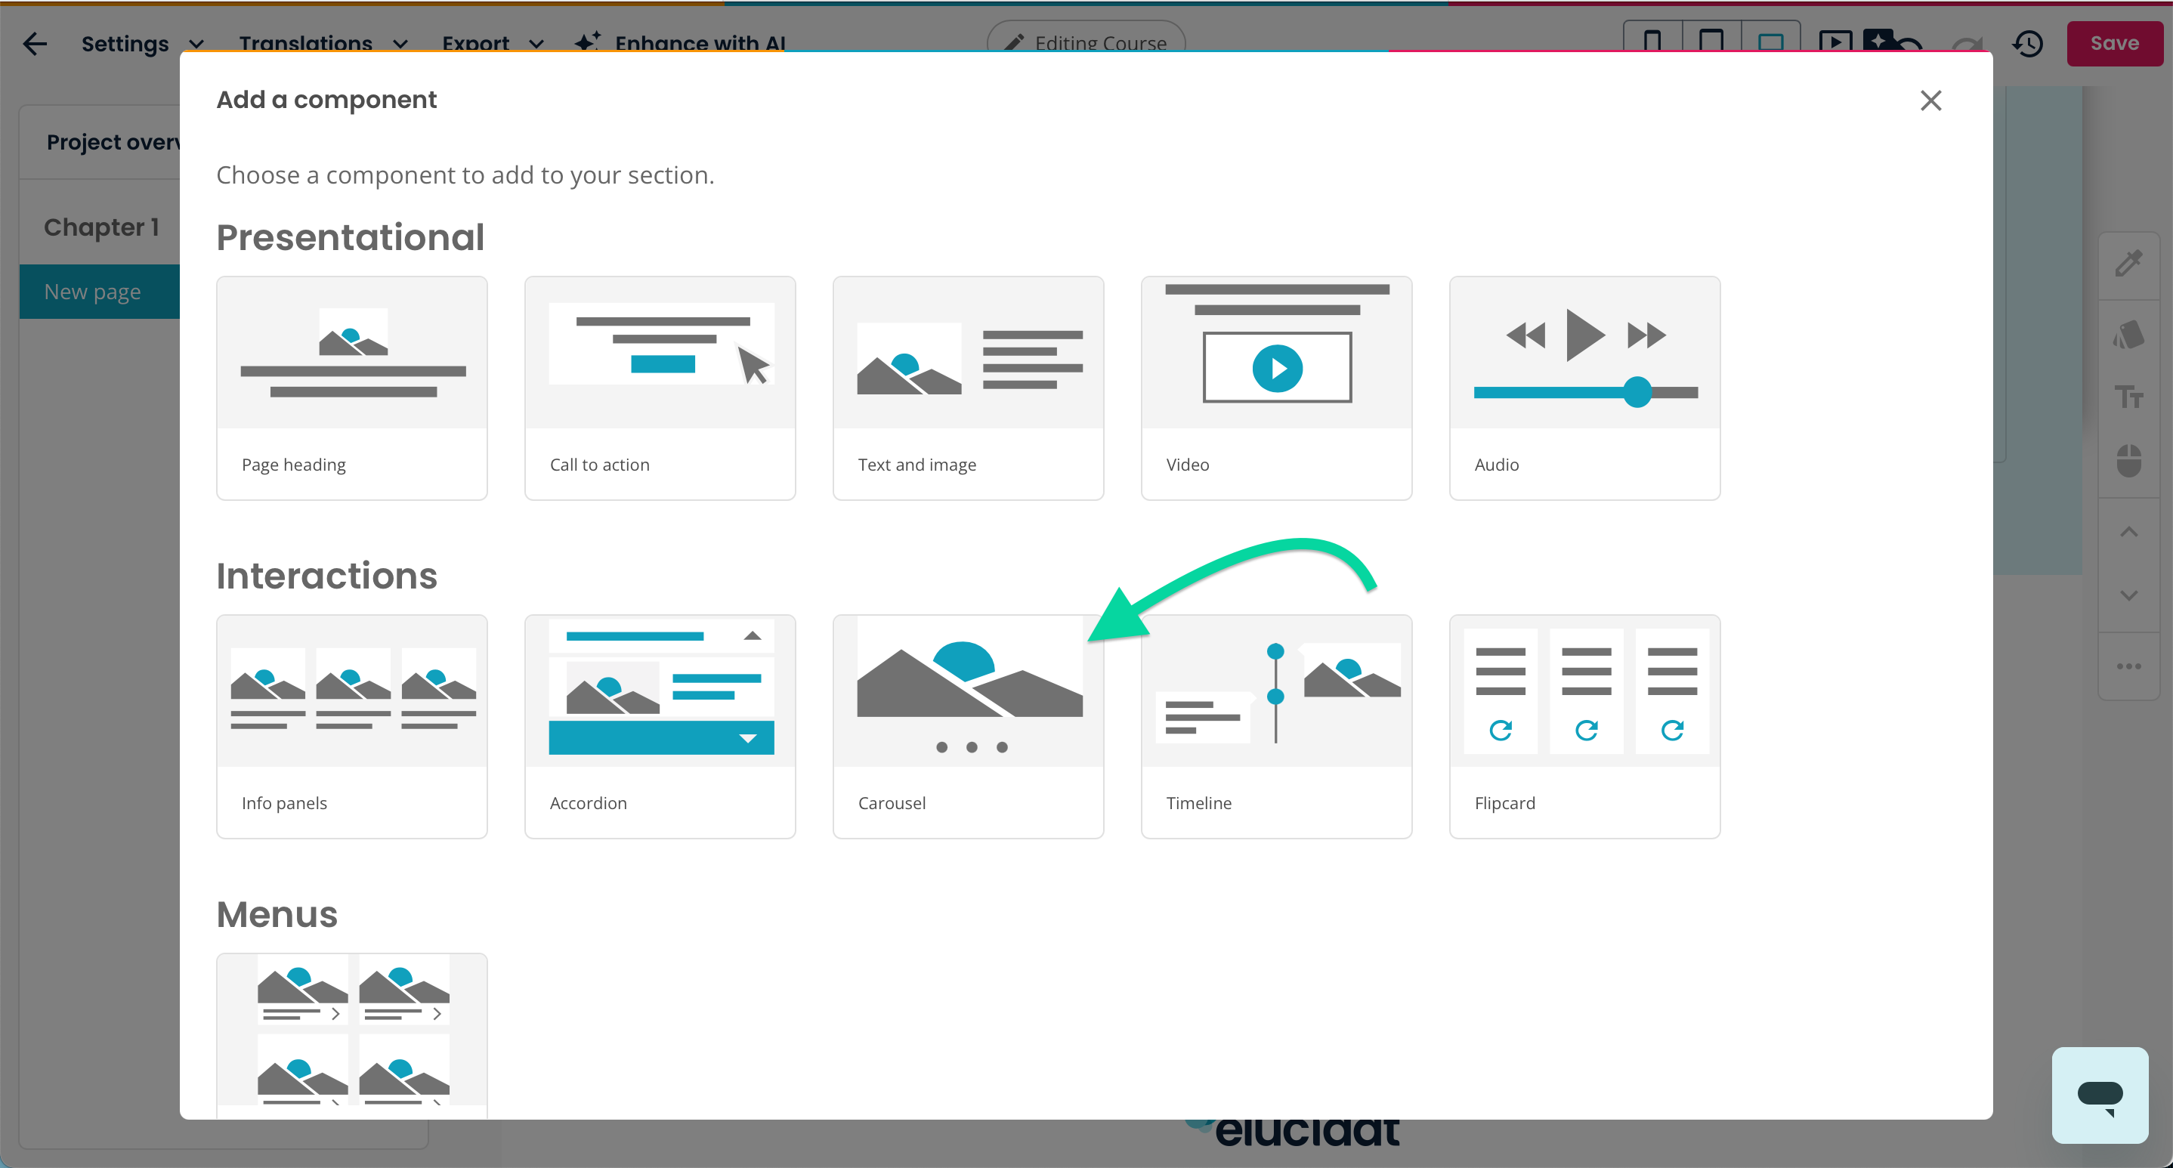Move section down with chevron
The height and width of the screenshot is (1168, 2173).
pyautogui.click(x=2128, y=595)
